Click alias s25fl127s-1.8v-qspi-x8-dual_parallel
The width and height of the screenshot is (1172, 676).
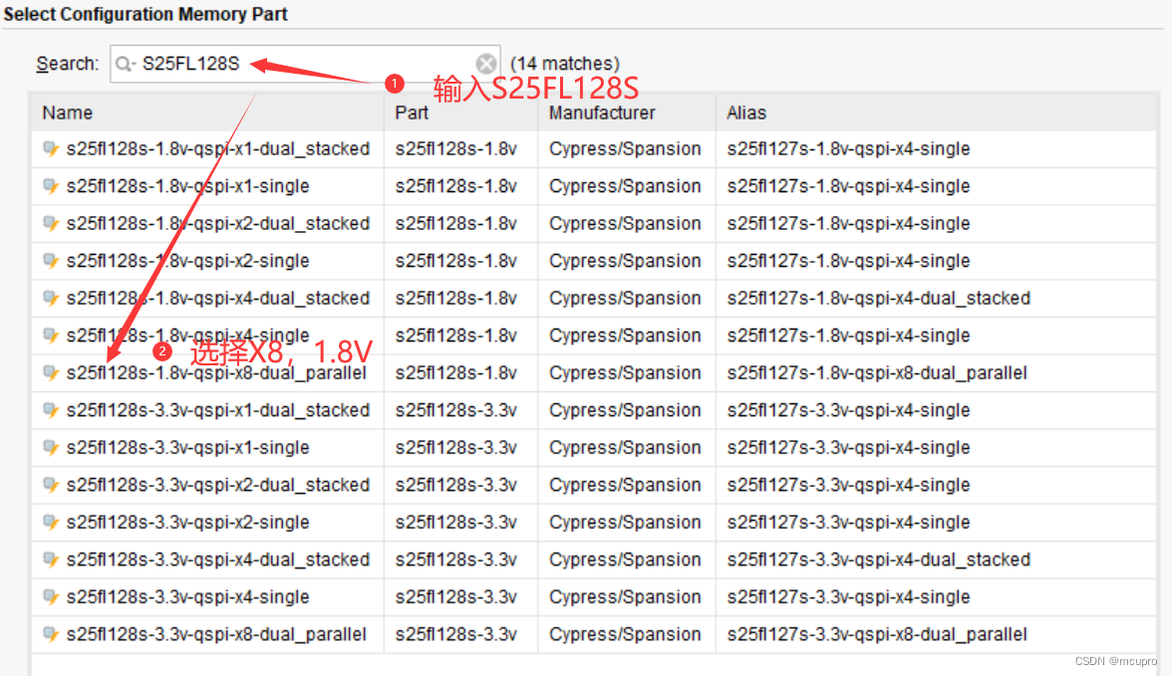pyautogui.click(x=877, y=372)
